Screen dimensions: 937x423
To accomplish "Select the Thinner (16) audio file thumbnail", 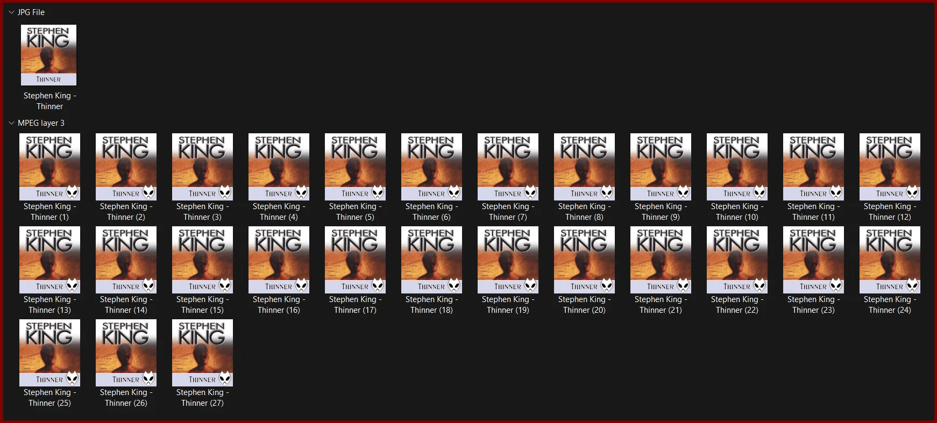I will [x=279, y=260].
